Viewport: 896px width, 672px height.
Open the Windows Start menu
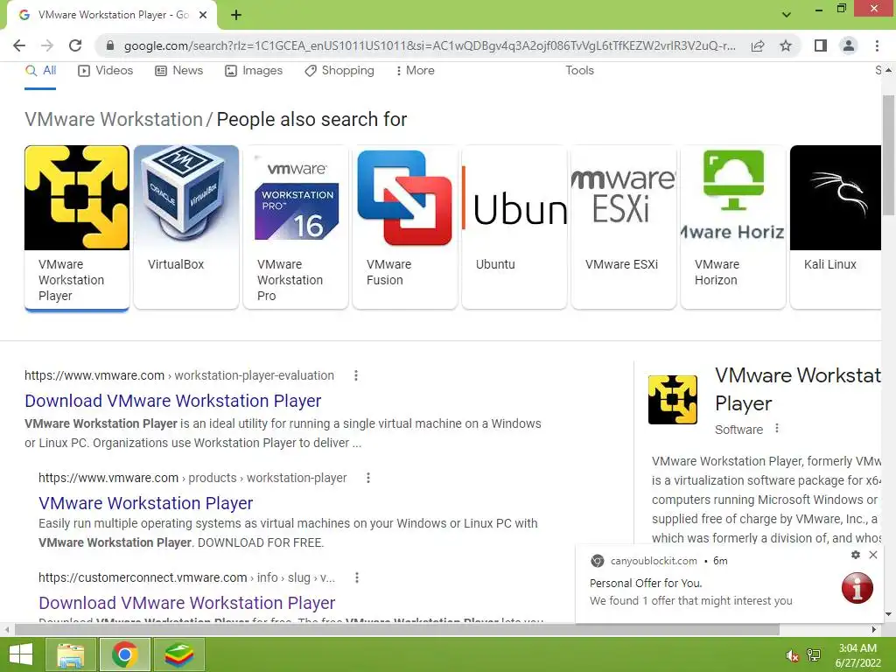21,654
